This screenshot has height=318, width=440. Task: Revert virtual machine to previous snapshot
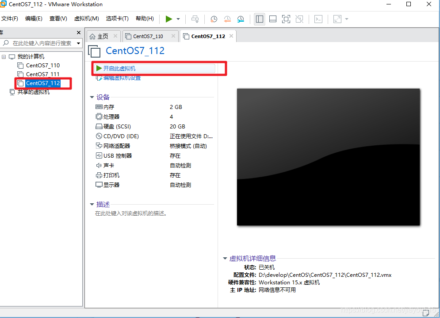[x=227, y=19]
